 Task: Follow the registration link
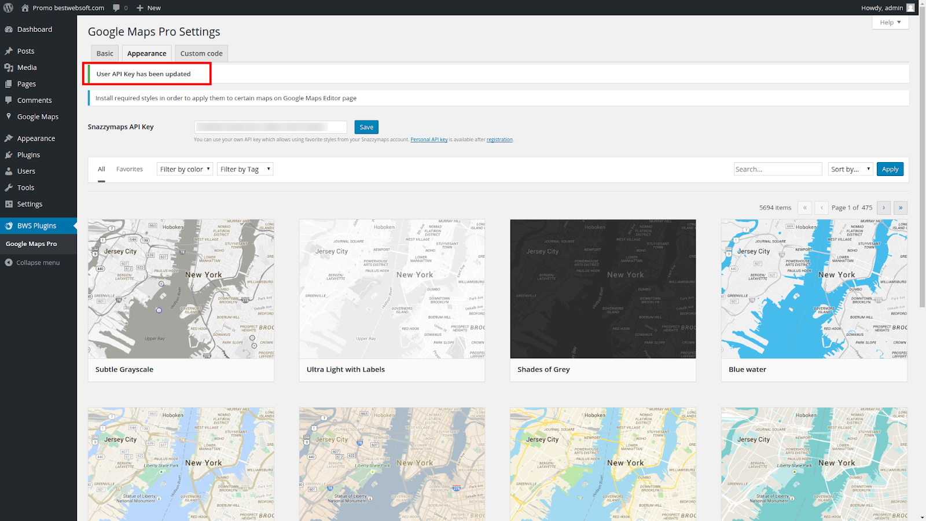[x=499, y=140]
